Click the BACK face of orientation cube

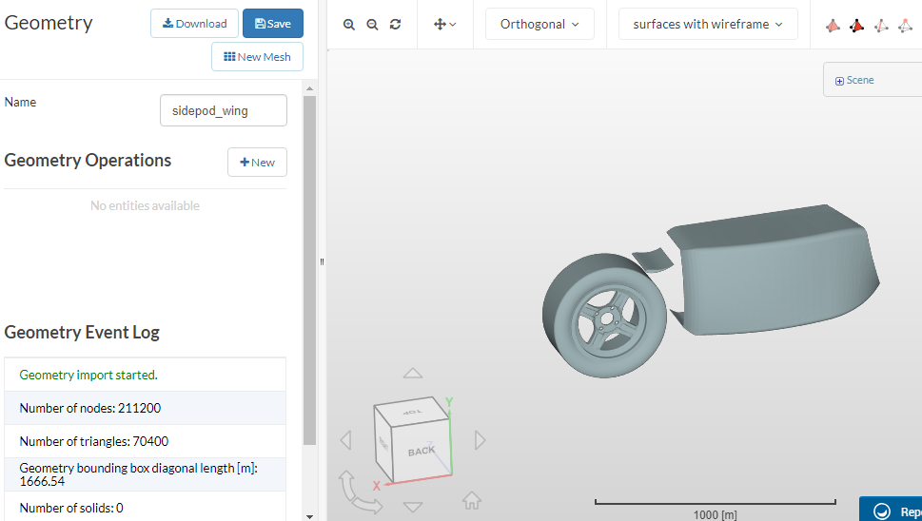click(x=421, y=451)
